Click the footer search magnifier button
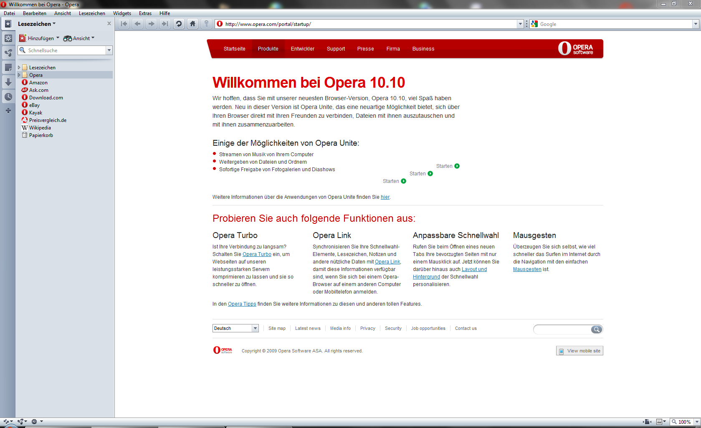This screenshot has width=701, height=428. point(597,329)
